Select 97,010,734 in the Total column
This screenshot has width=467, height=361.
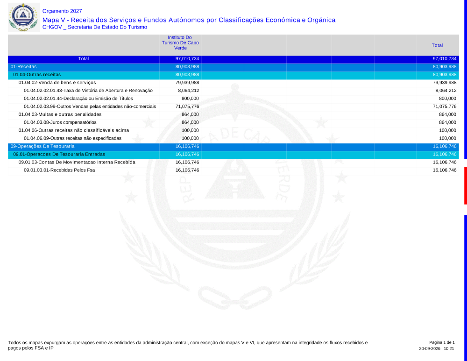point(445,59)
